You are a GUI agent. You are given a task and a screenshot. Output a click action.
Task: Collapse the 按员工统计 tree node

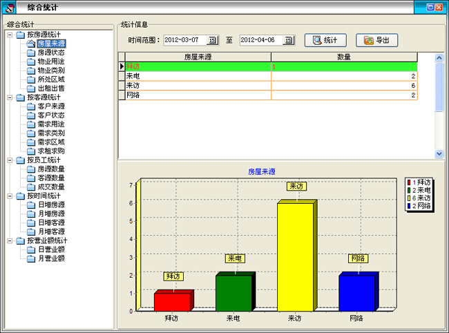9,160
